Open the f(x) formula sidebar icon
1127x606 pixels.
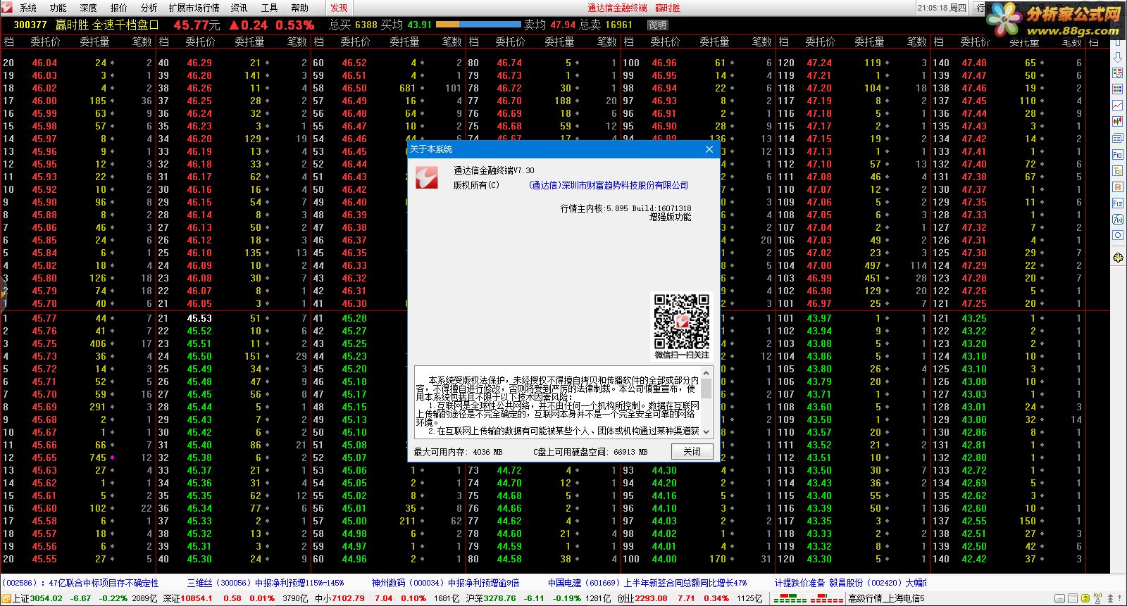[1118, 219]
